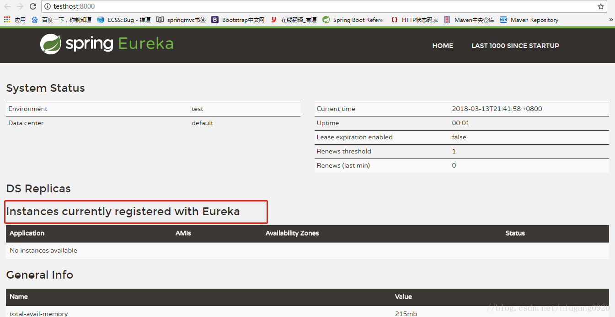Click the Status column header
615x317 pixels.
(515, 233)
